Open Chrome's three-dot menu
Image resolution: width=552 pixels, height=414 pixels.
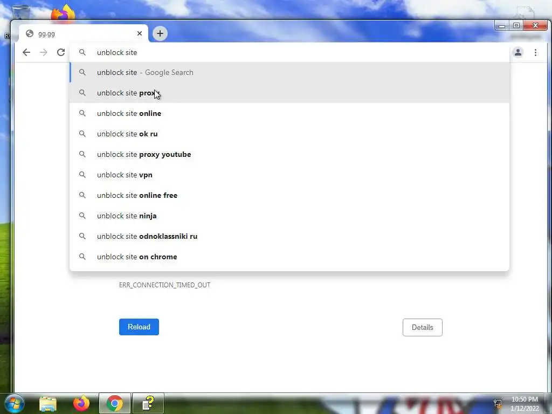(x=535, y=52)
